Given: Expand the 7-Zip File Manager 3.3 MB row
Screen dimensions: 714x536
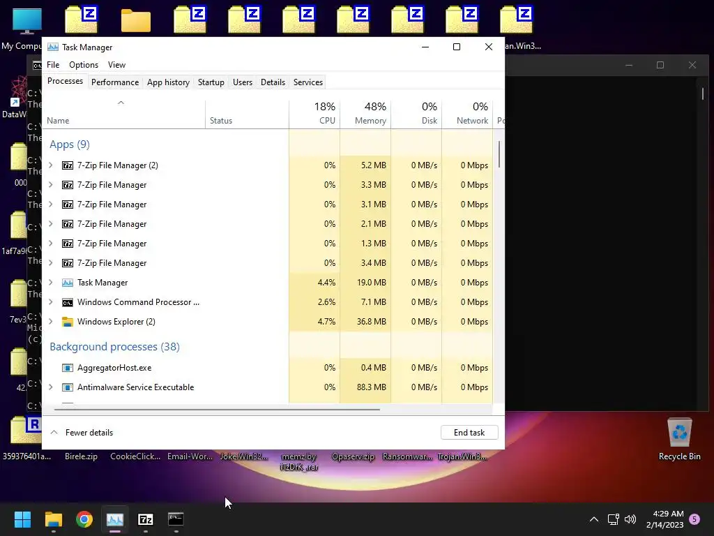Looking at the screenshot, I should pyautogui.click(x=51, y=184).
